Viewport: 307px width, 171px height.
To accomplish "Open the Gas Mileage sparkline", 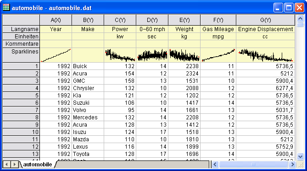I will 218,55.
